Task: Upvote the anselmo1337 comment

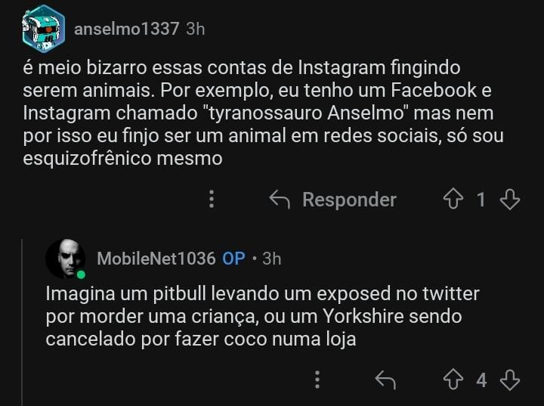Action: (454, 200)
